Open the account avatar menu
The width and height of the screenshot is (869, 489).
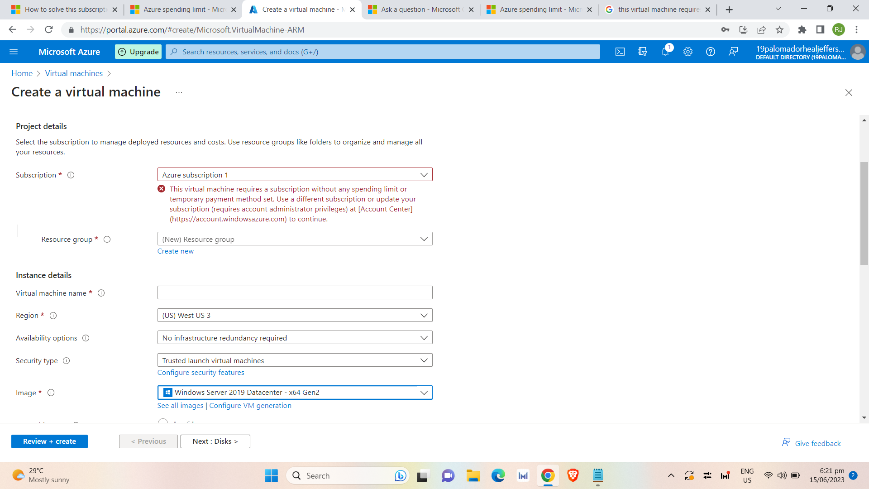(858, 52)
